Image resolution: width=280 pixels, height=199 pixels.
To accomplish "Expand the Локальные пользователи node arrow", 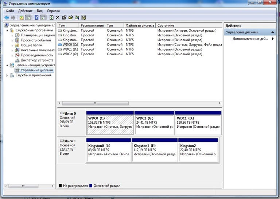I will tap(12, 51).
